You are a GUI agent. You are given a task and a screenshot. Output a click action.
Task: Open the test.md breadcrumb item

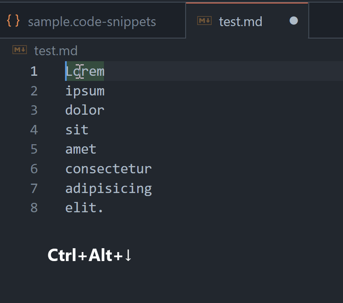click(56, 51)
